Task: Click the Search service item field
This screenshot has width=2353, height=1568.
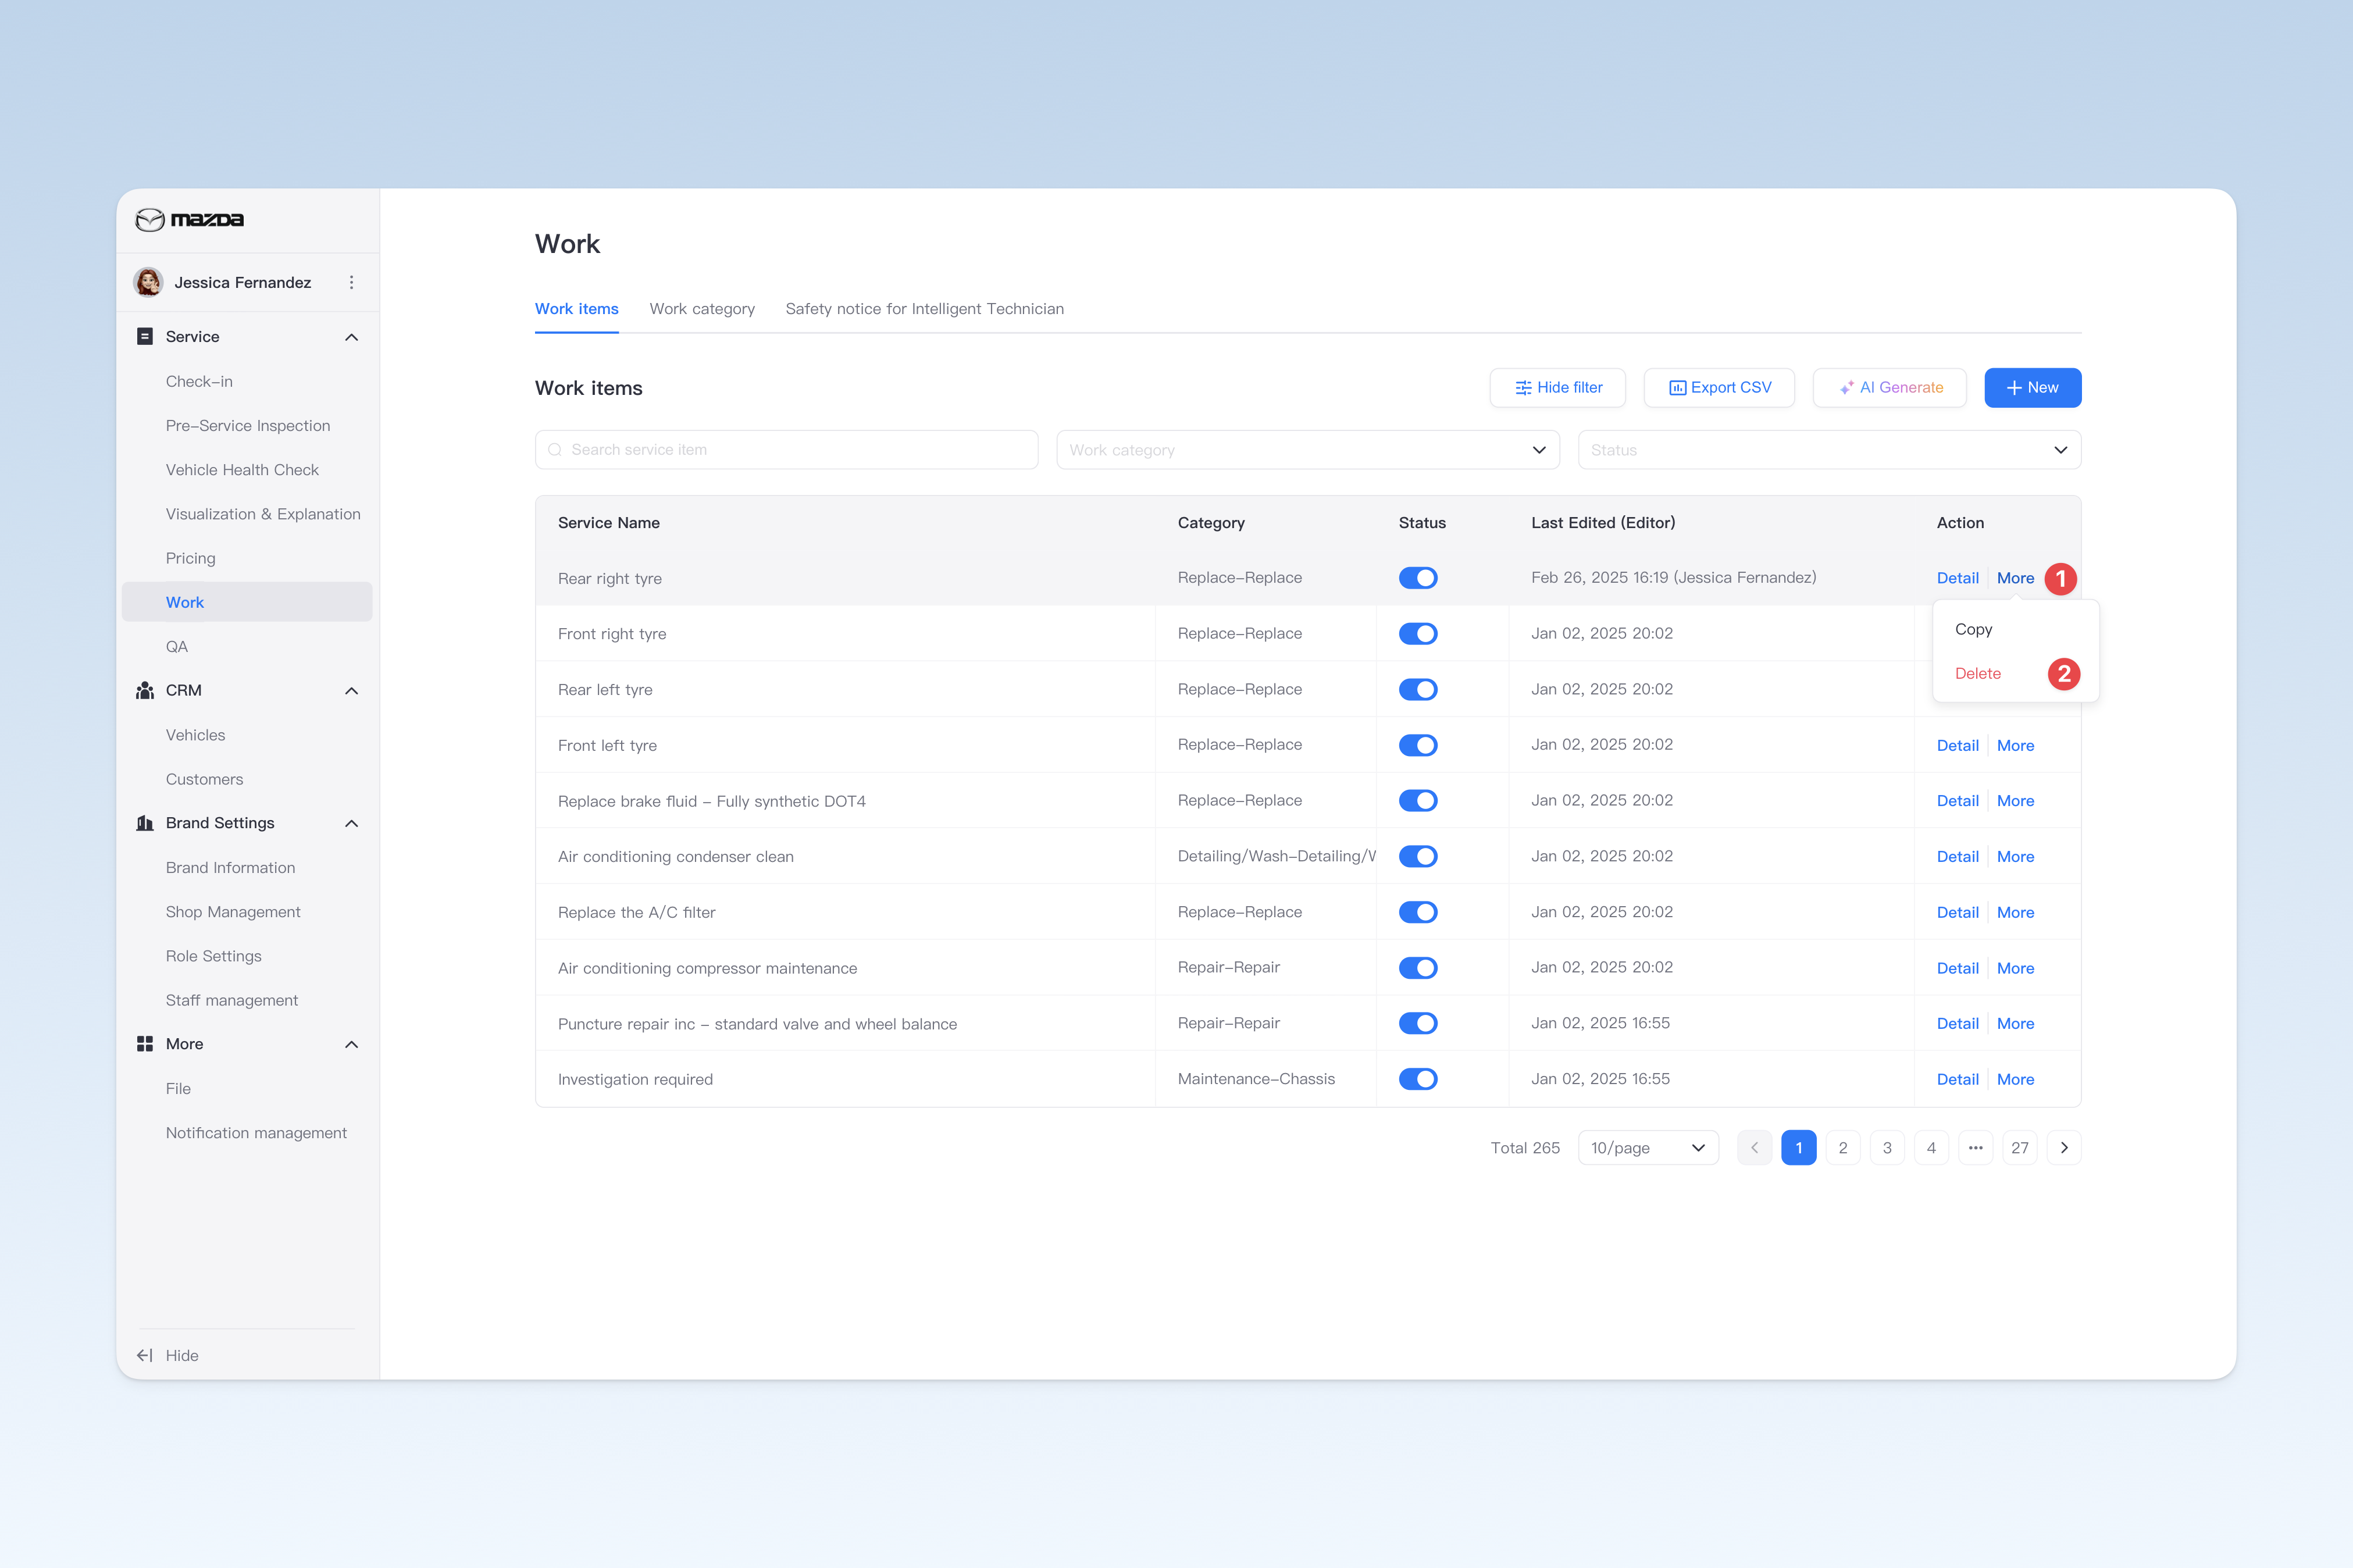Action: 786,450
